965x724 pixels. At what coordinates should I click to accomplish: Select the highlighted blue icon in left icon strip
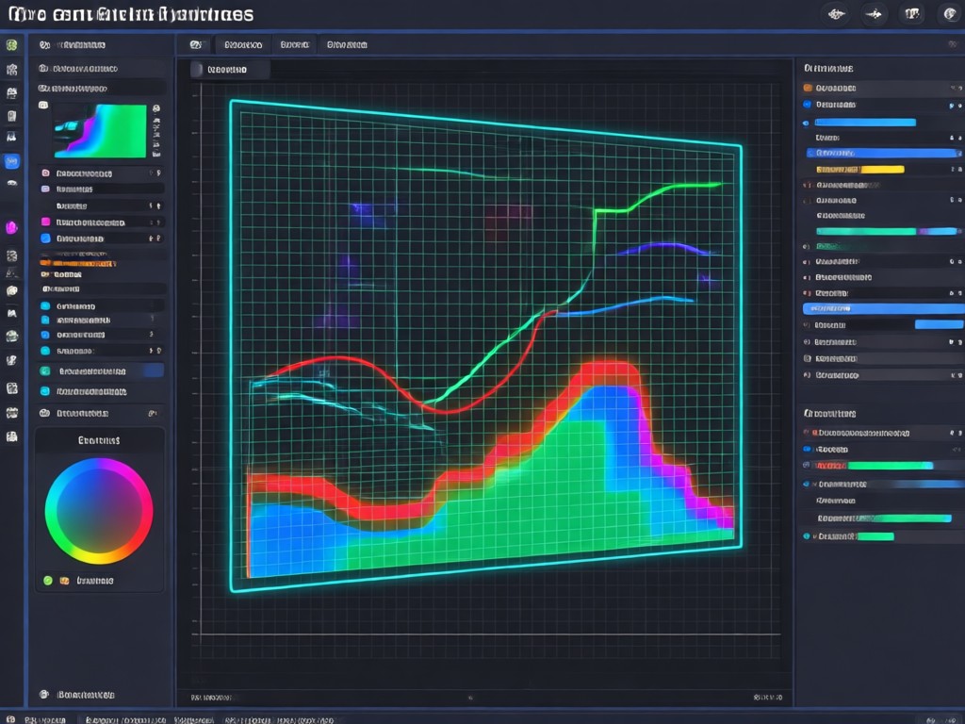coord(11,161)
